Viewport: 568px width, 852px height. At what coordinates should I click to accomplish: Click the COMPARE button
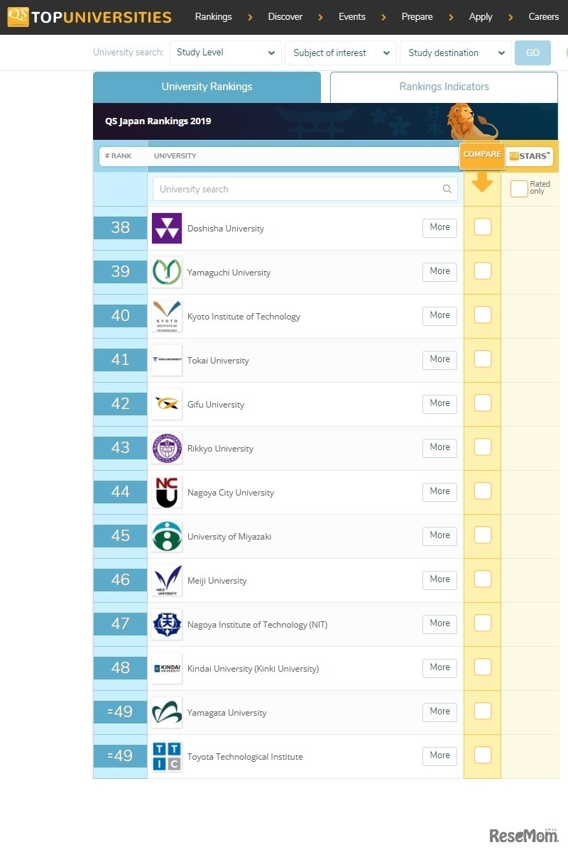[482, 155]
